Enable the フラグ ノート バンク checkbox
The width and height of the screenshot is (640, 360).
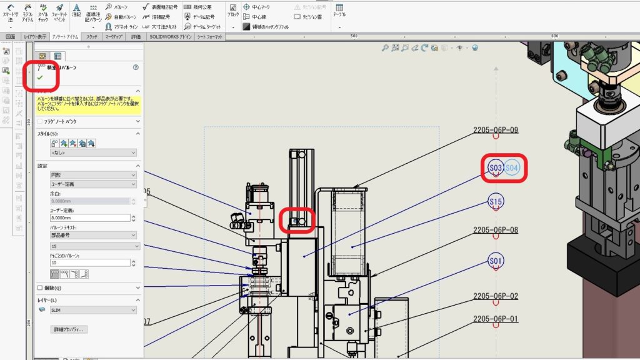[x=41, y=121]
